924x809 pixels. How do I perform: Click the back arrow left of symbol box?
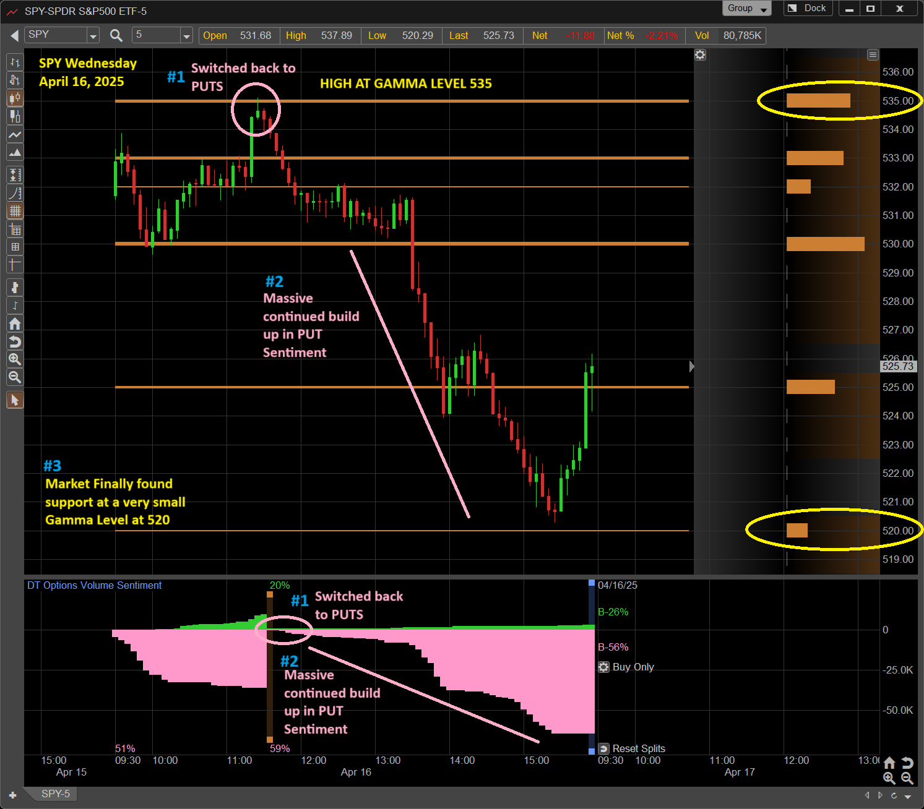(14, 35)
